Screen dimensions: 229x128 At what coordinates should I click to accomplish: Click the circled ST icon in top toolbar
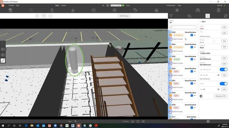click(114, 10)
